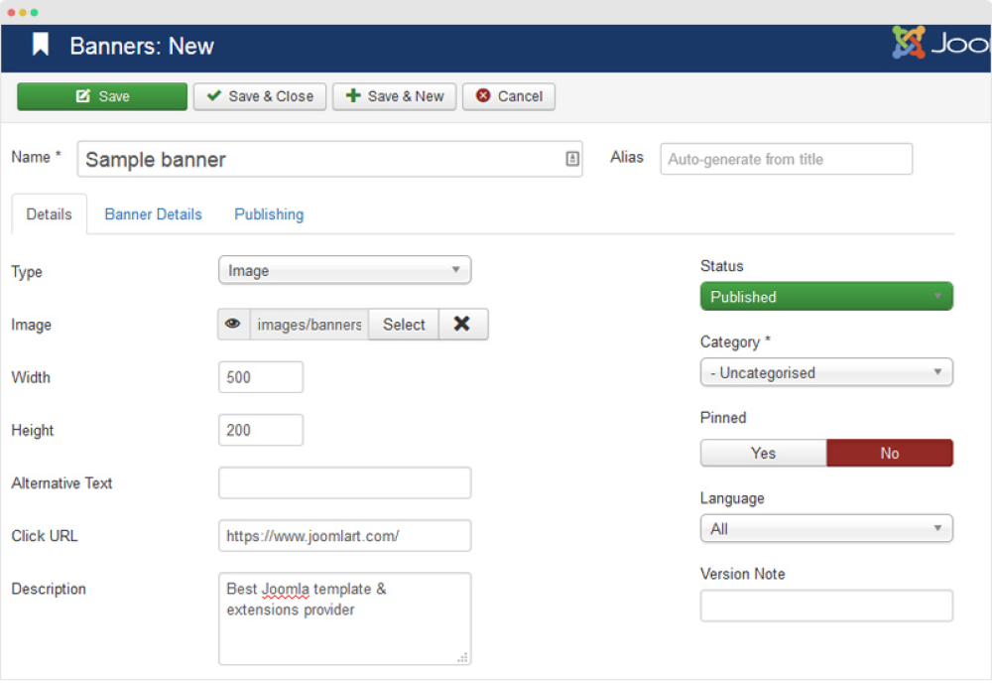This screenshot has height=684, width=992.
Task: Switch to the Banner Details tab
Action: pos(153,214)
